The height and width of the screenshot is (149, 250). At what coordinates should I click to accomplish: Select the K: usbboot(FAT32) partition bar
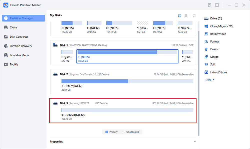tap(127, 110)
